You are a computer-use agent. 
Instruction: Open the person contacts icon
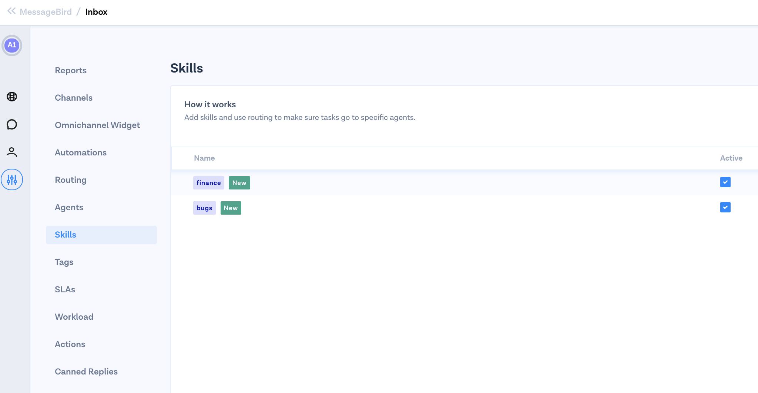click(12, 152)
